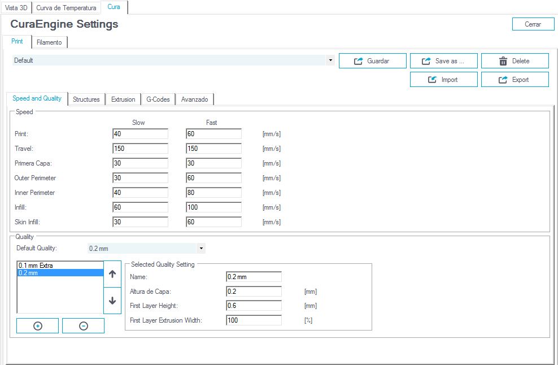Image resolution: width=558 pixels, height=365 pixels.
Task: Click Inner Perimeter slow speed field
Action: [140, 193]
